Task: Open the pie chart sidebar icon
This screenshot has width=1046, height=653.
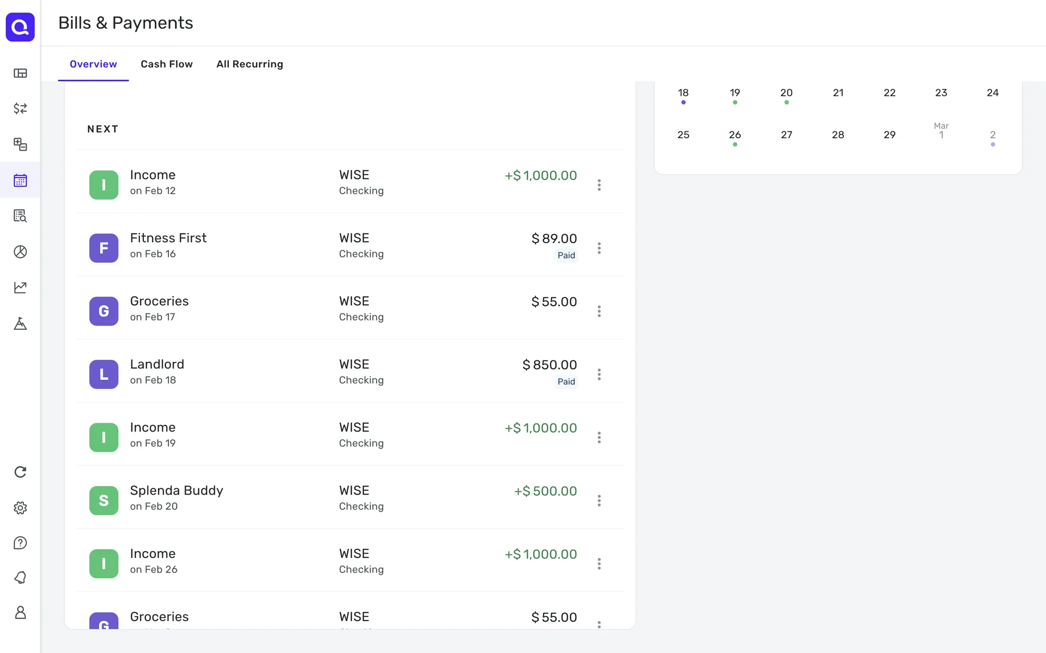Action: click(x=20, y=251)
